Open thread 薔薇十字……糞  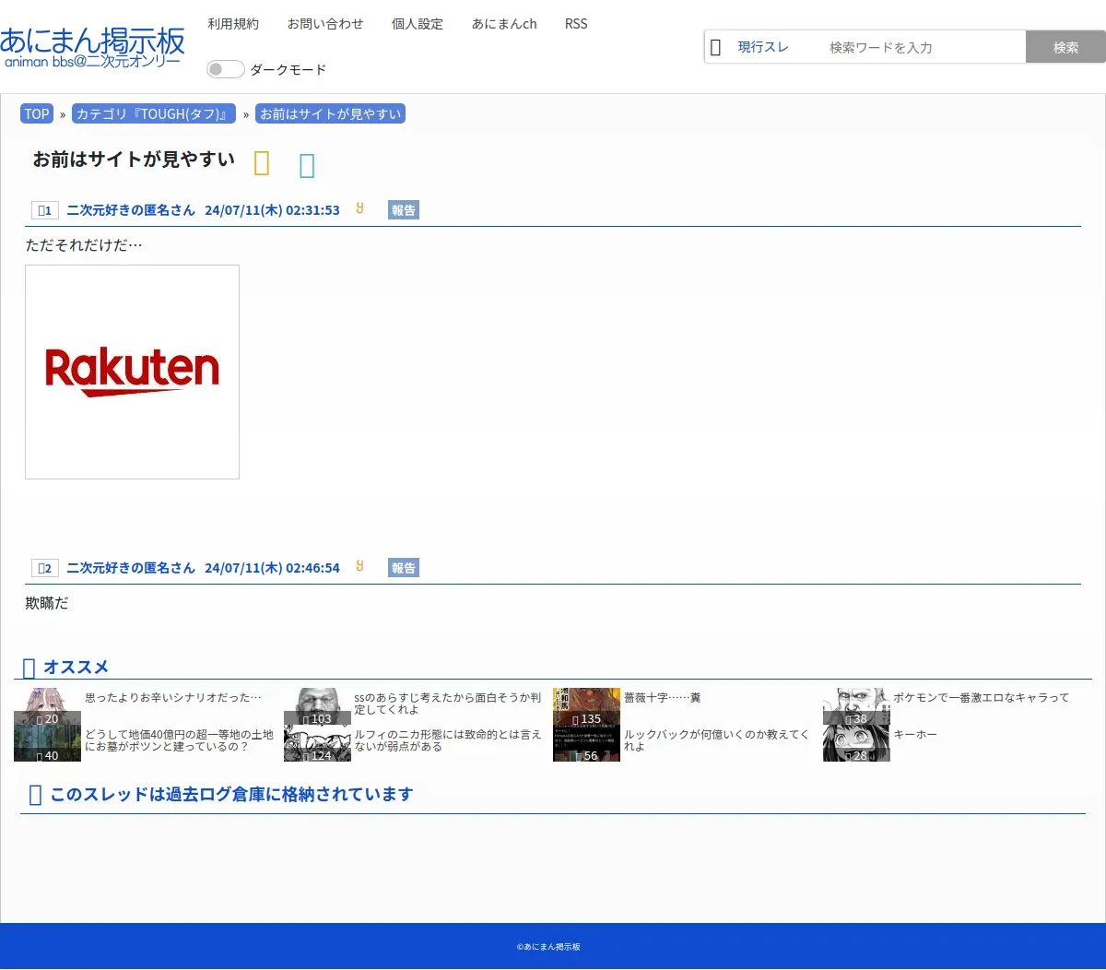click(x=663, y=698)
